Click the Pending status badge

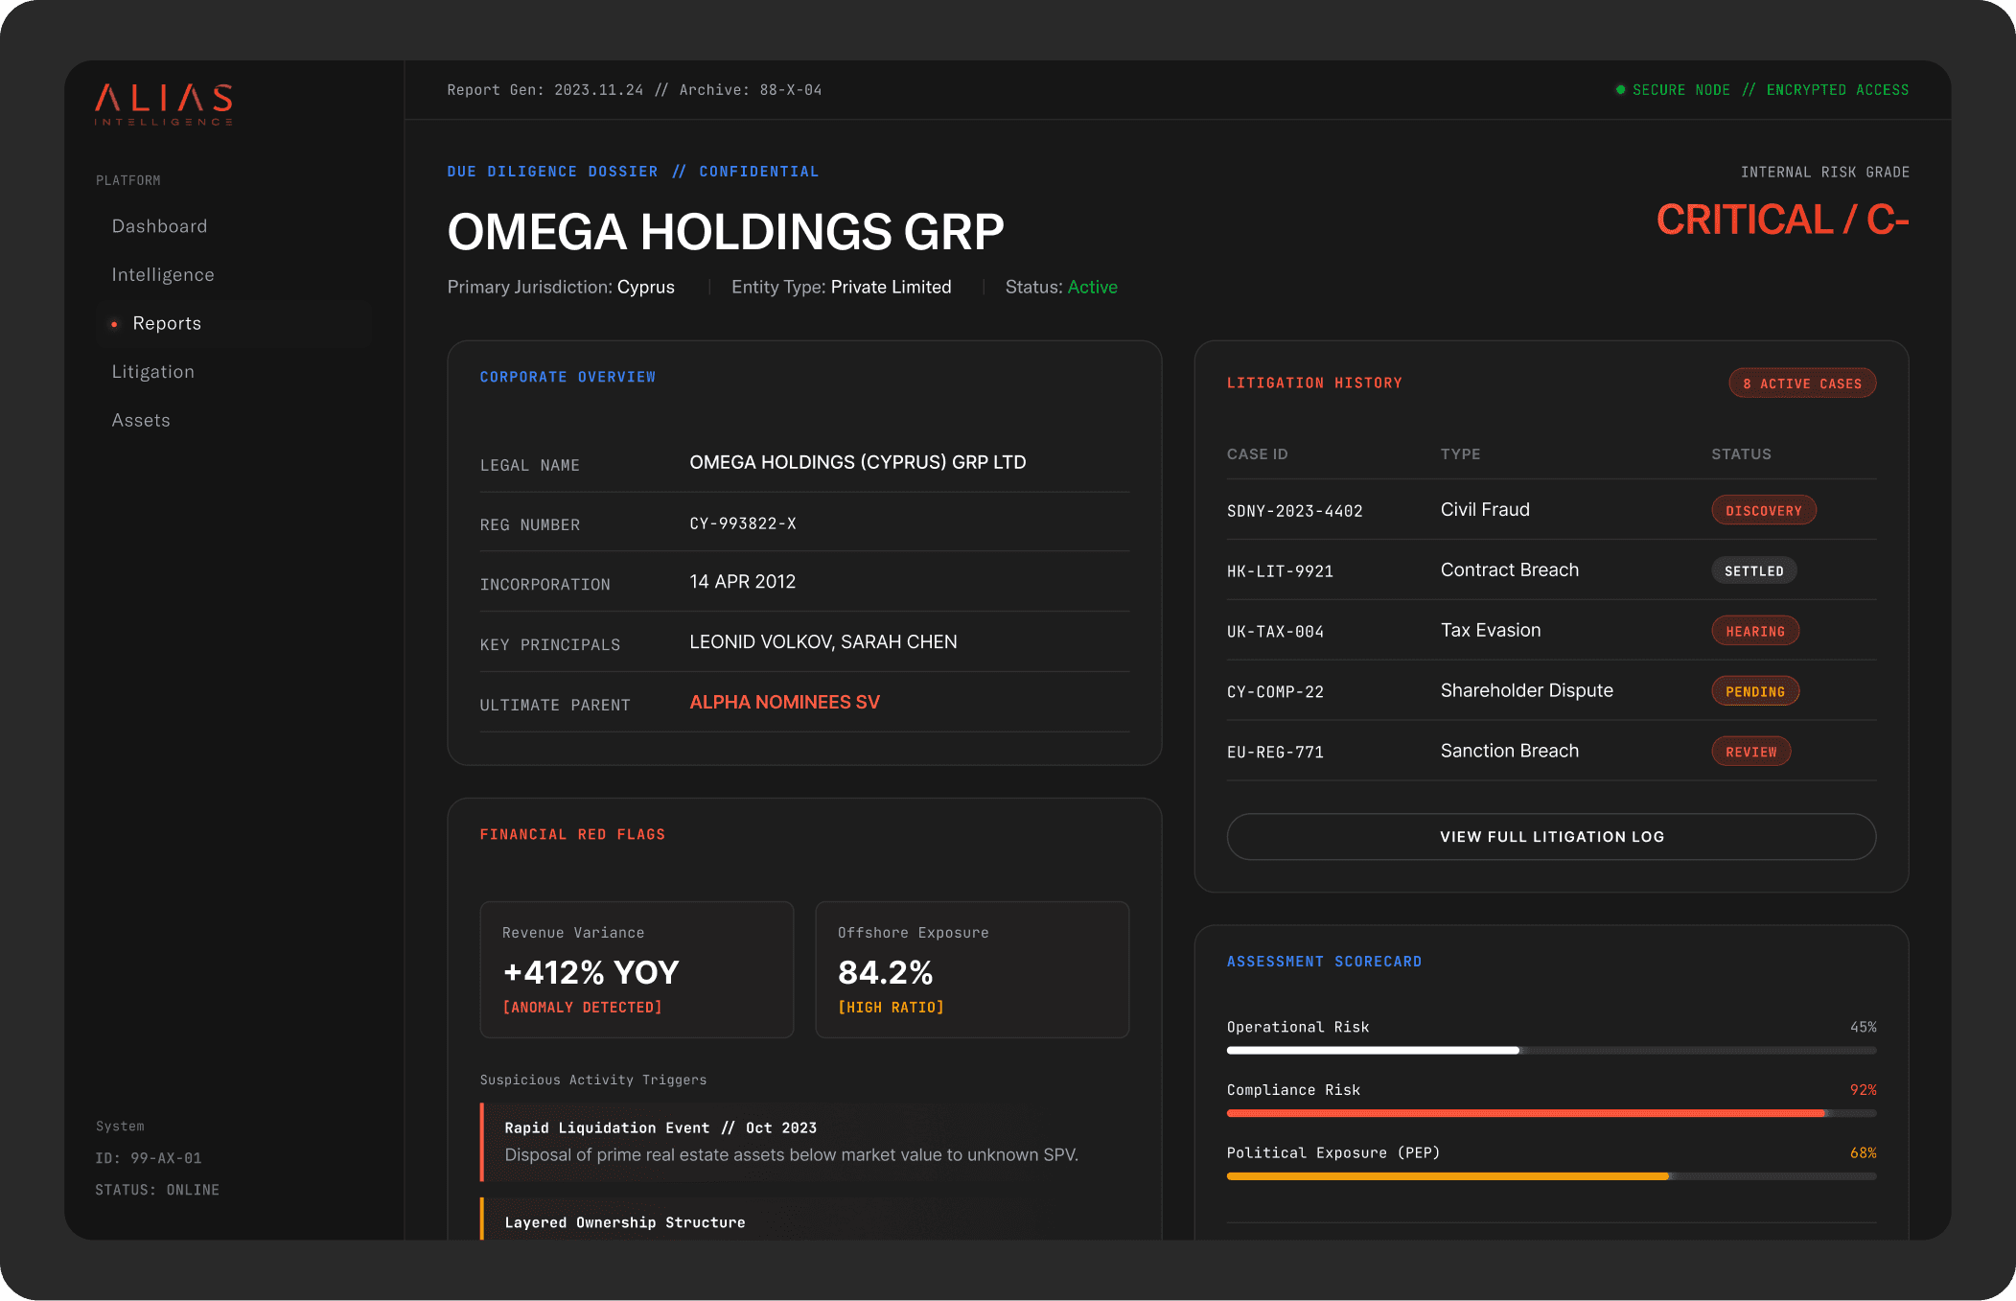coord(1754,692)
